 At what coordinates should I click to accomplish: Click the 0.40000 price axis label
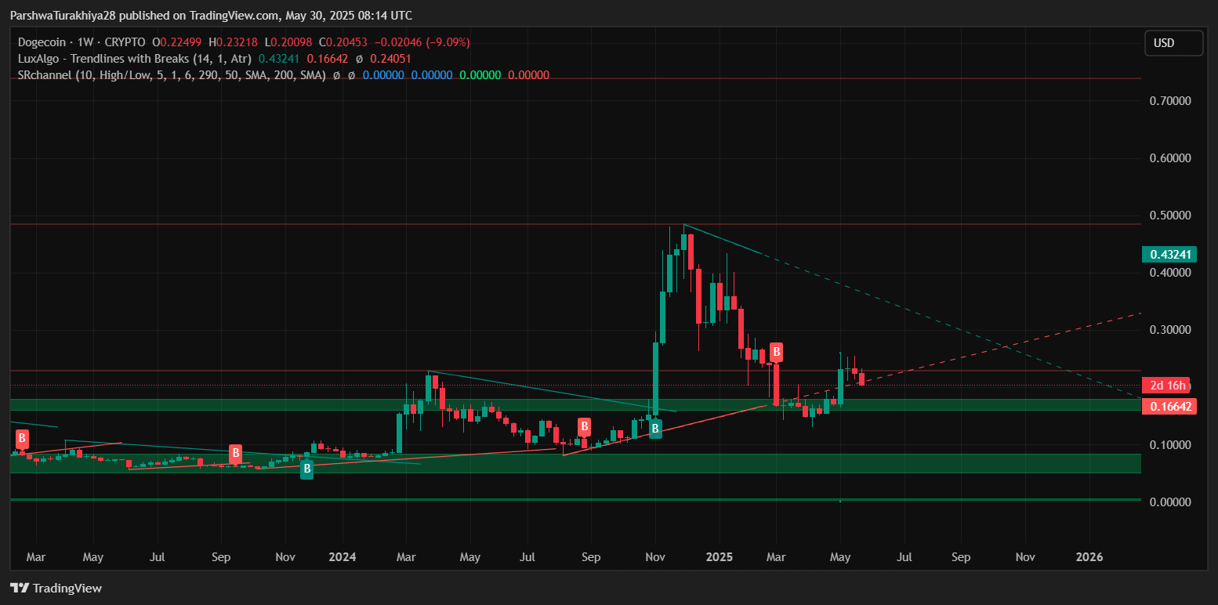[1169, 273]
